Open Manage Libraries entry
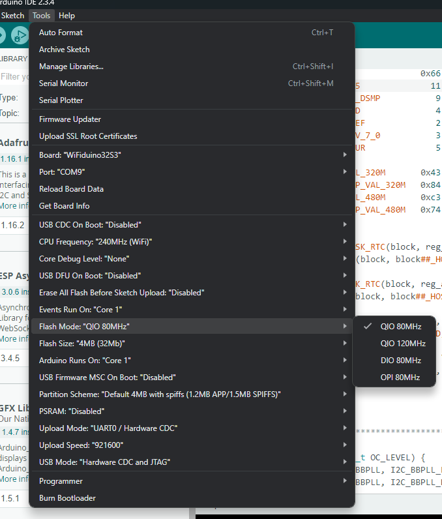Viewport: 442px width, 519px height. pyautogui.click(x=192, y=67)
